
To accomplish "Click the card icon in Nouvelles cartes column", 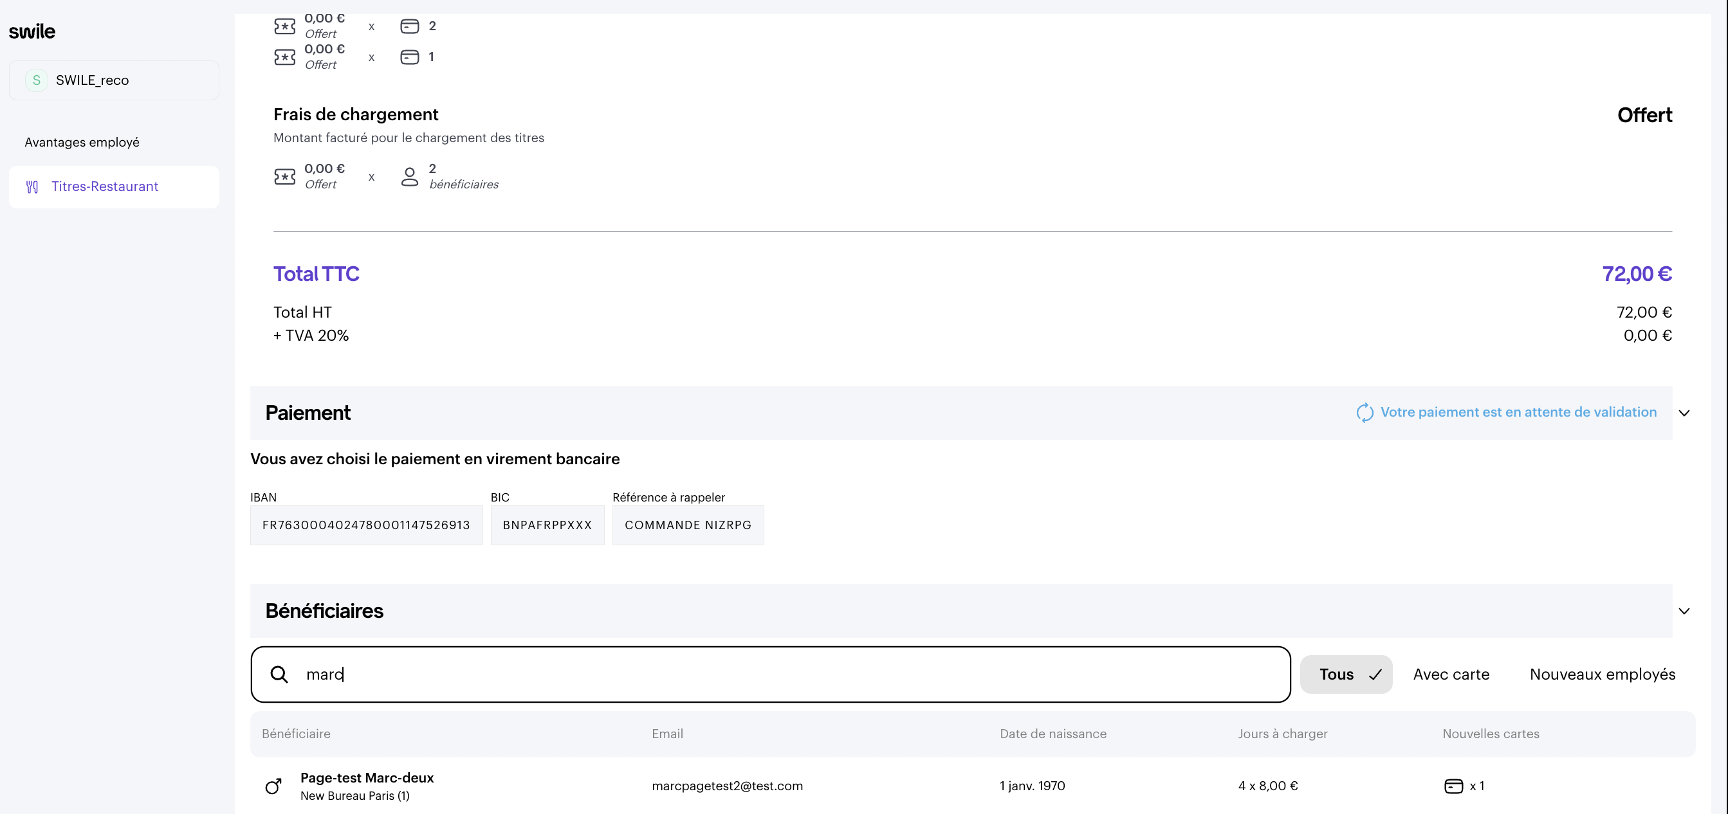I will point(1453,786).
